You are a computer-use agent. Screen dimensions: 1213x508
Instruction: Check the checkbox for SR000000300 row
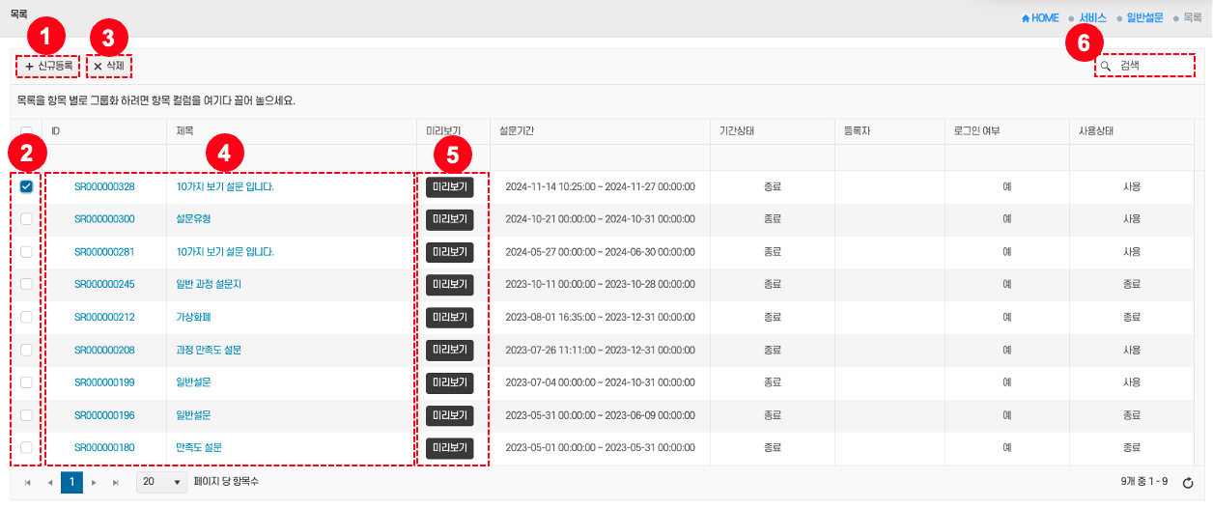[26, 219]
